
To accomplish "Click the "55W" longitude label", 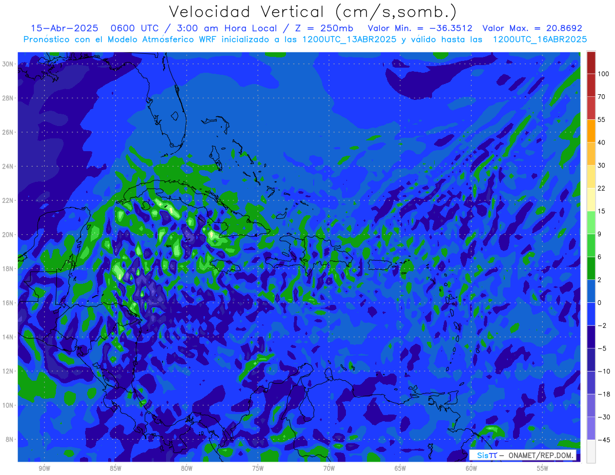I will coord(542,468).
